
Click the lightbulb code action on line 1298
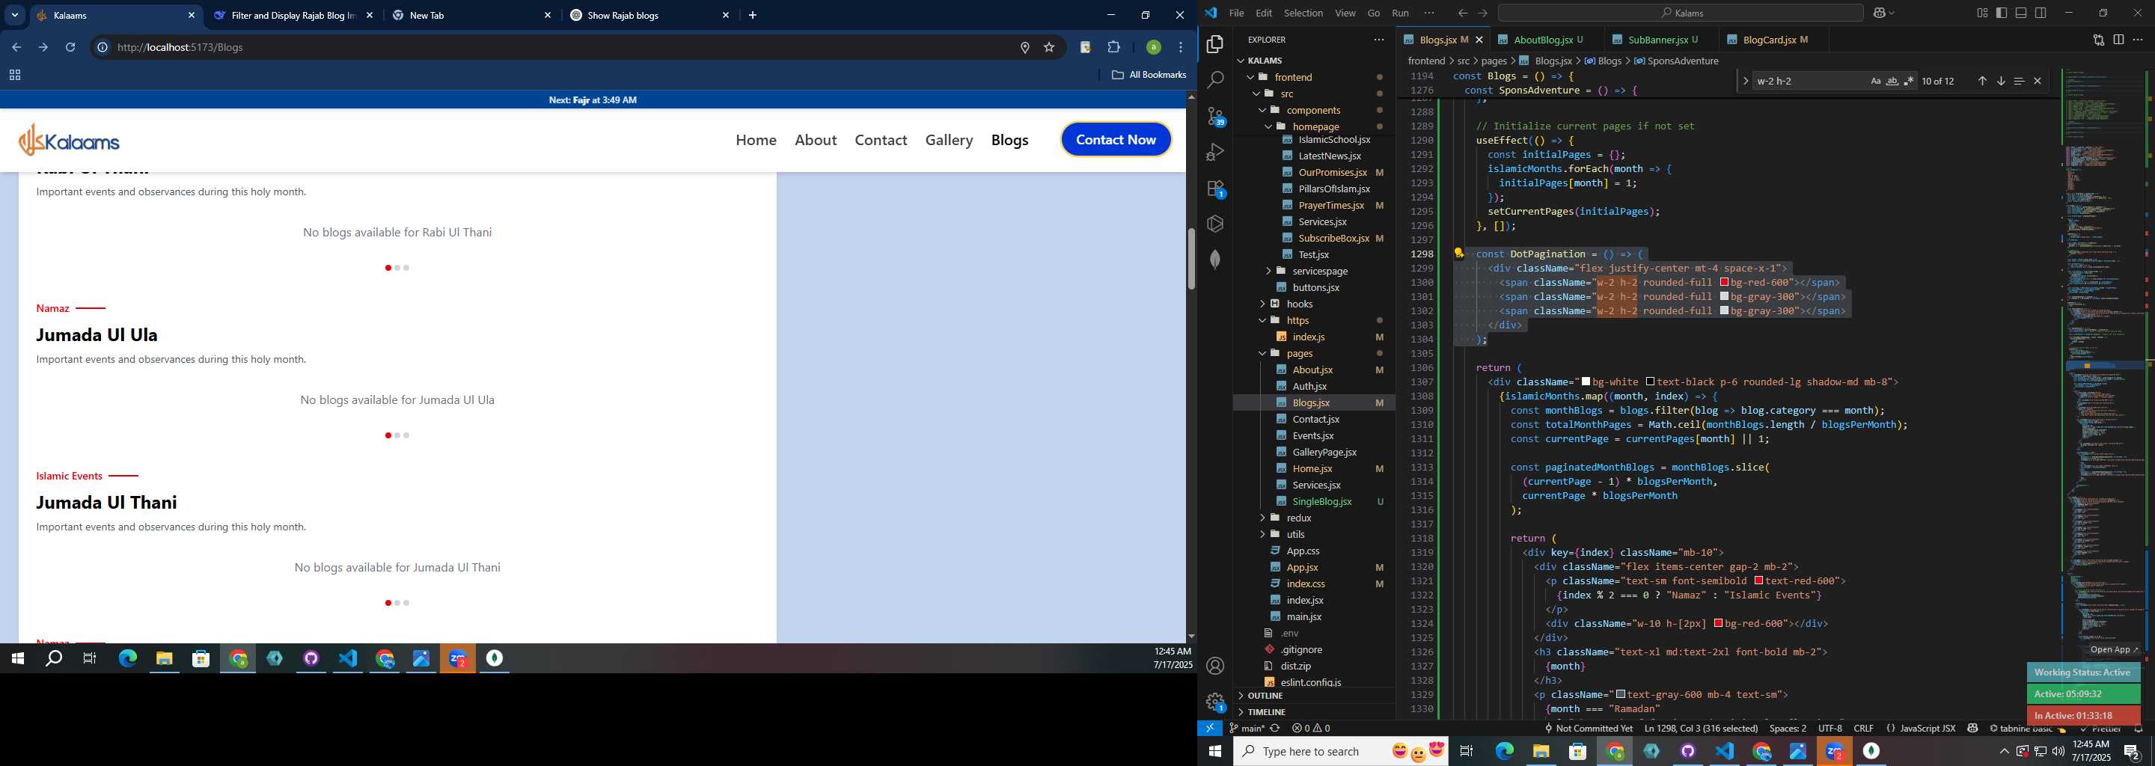1458,254
